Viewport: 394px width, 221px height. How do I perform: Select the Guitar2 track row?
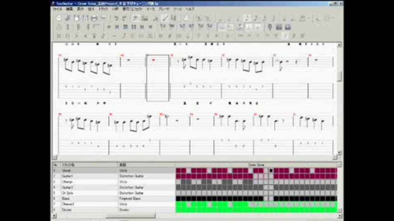(x=114, y=187)
